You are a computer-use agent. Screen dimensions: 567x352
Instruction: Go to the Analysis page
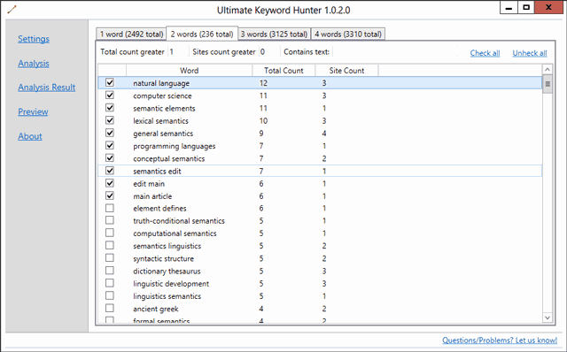tap(34, 64)
